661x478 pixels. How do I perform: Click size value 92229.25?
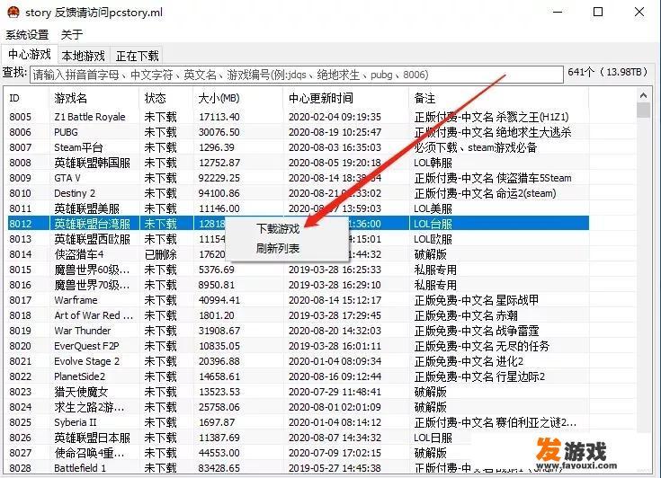point(219,178)
